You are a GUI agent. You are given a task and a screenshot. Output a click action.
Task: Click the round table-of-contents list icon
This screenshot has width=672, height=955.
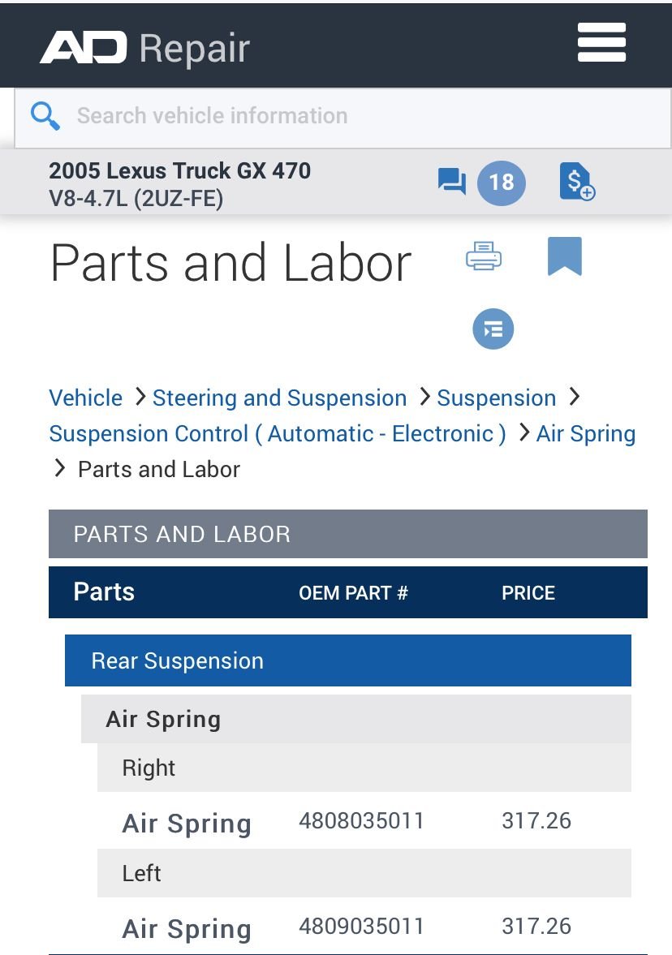pyautogui.click(x=493, y=329)
